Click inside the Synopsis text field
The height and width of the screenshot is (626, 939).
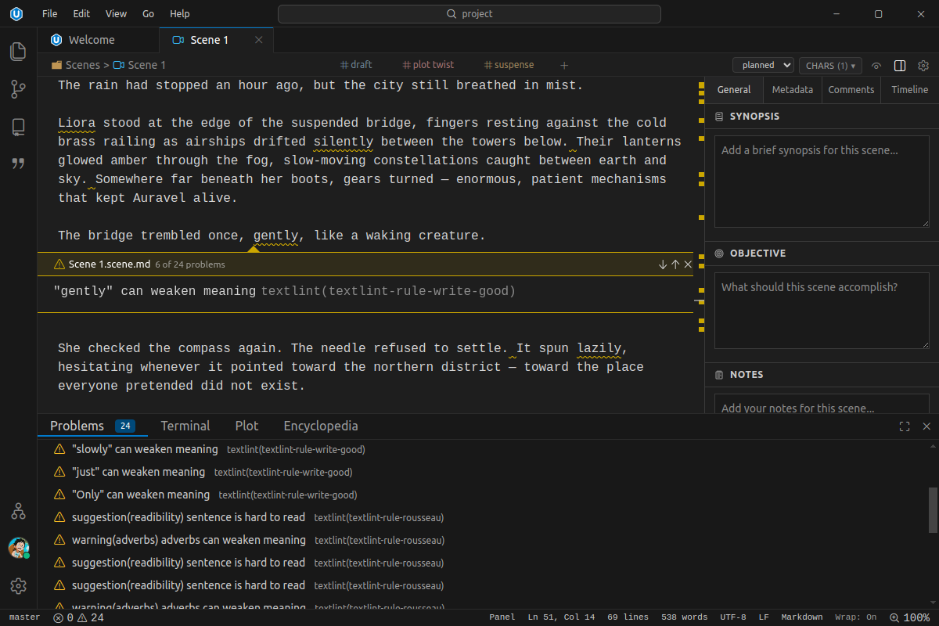coord(821,180)
